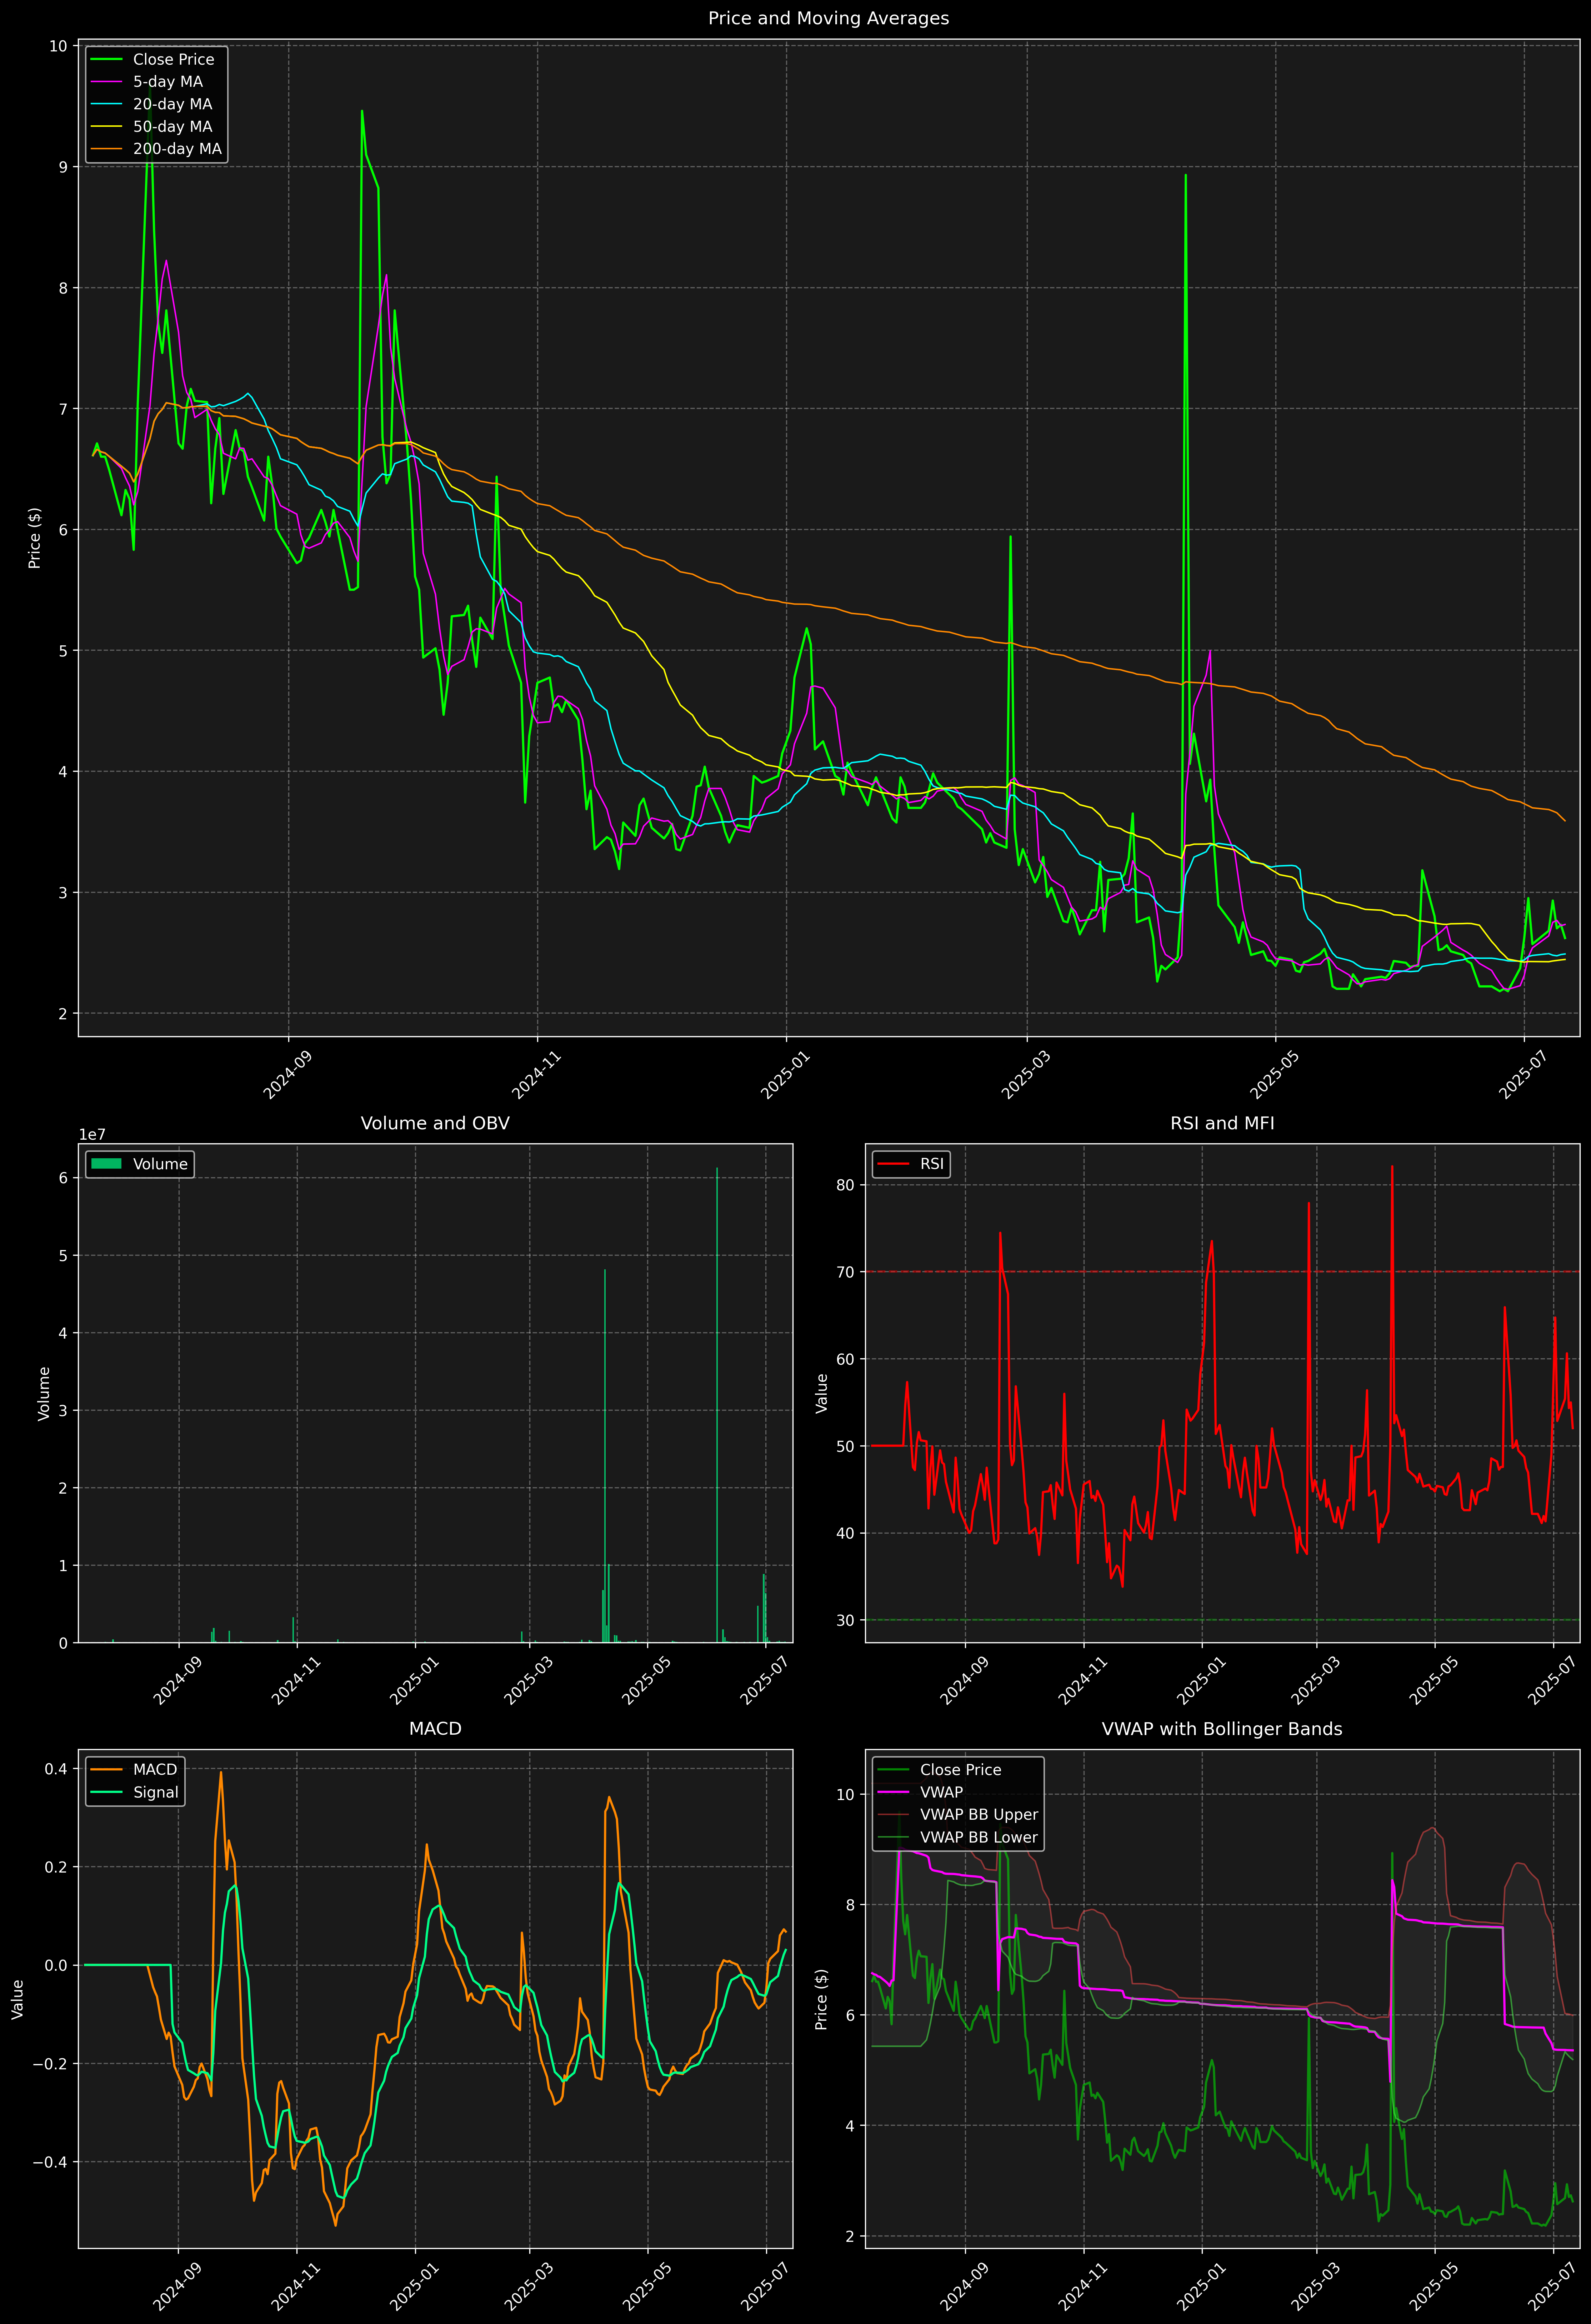Click the "1e7" scale notation above the volume chart
The image size is (1591, 2324).
(x=92, y=1135)
